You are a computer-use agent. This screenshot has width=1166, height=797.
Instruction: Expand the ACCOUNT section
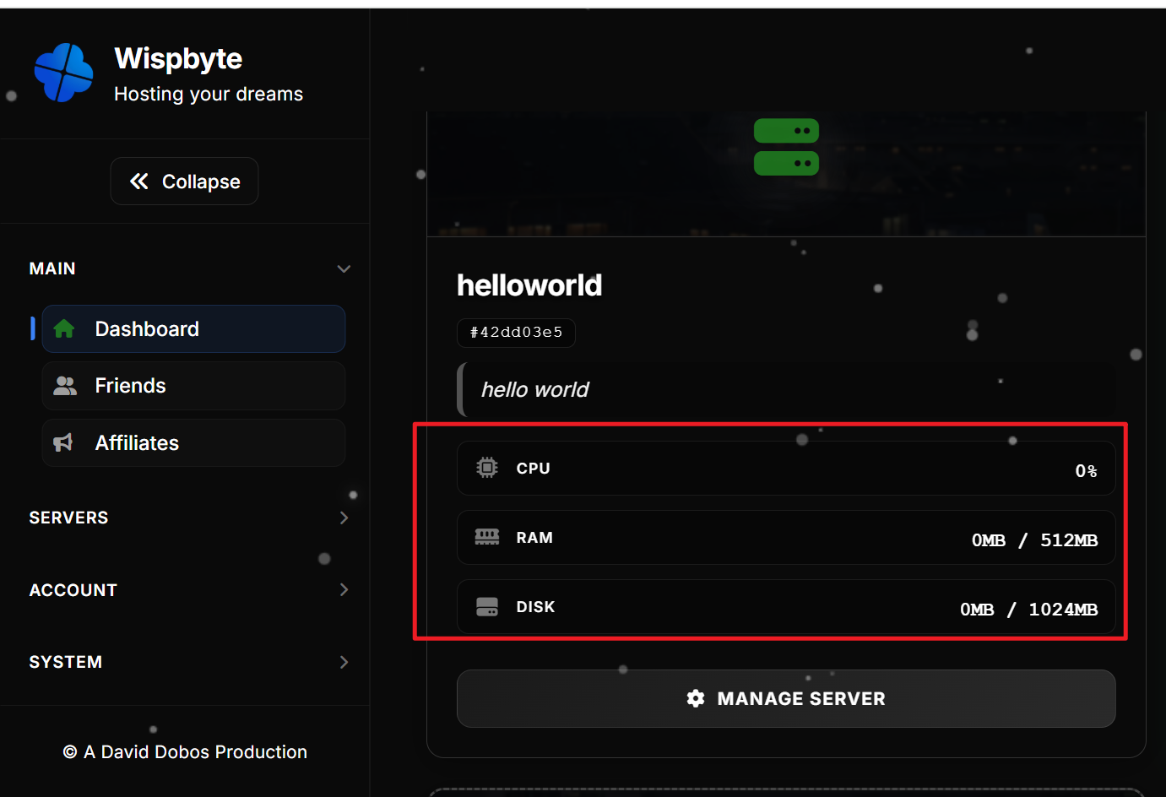tap(344, 589)
